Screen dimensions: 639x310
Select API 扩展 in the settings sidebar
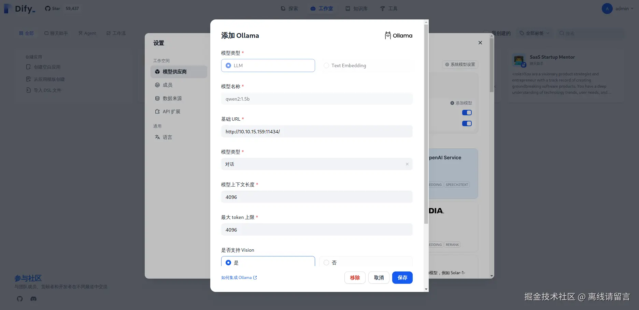tap(179, 112)
